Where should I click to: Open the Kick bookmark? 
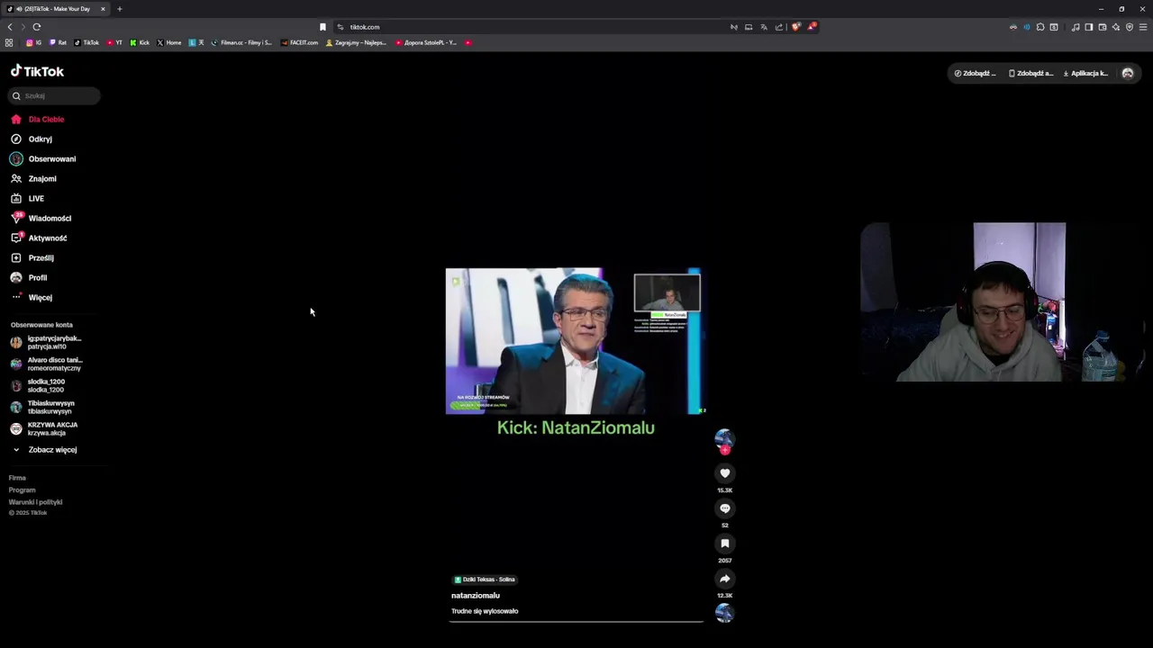click(140, 42)
